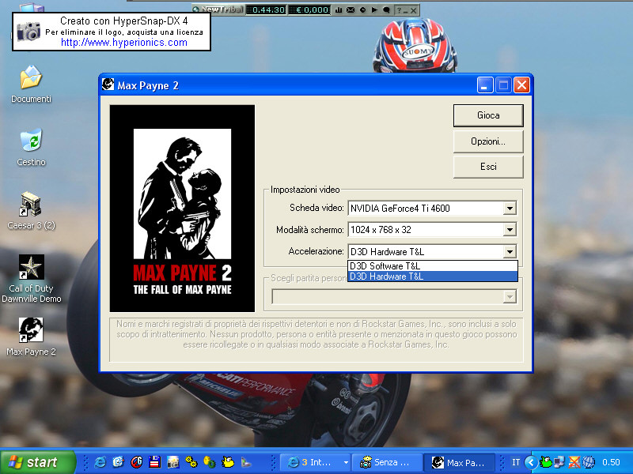The image size is (633, 474).
Task: Collapse the Accelerazione dropdown arrow
Action: (510, 252)
